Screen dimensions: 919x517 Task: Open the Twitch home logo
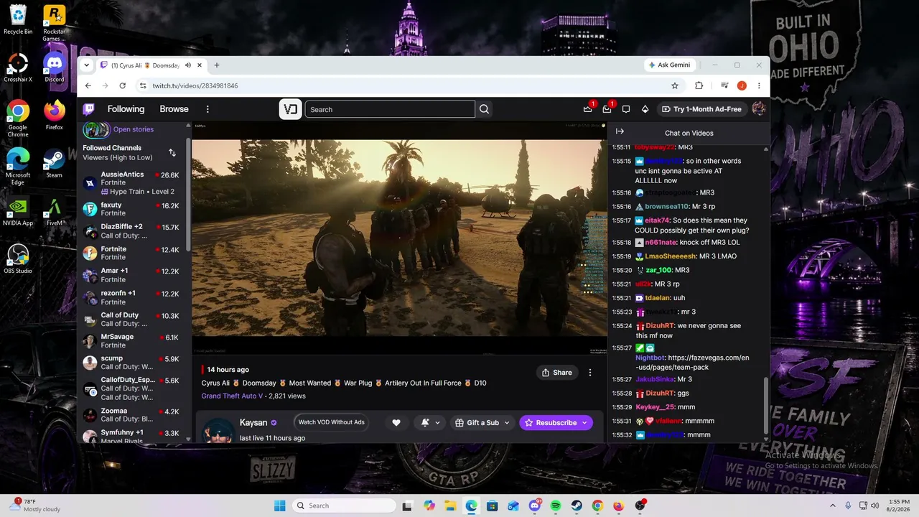(88, 109)
